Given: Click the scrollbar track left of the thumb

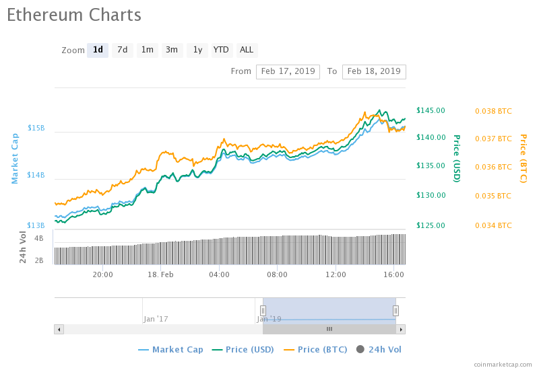Looking at the screenshot, I should [x=163, y=330].
